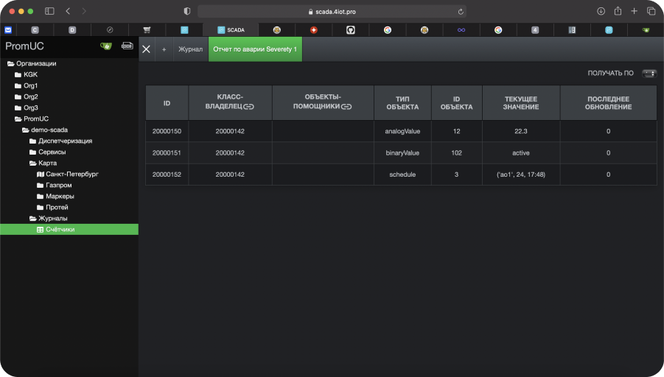Switch to the Журнал tab
The height and width of the screenshot is (377, 664).
190,49
